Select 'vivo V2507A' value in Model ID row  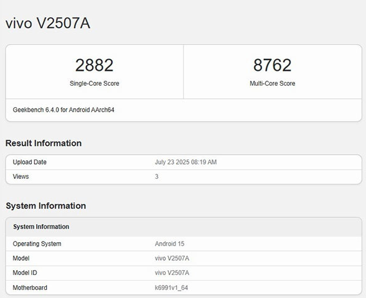pos(172,273)
